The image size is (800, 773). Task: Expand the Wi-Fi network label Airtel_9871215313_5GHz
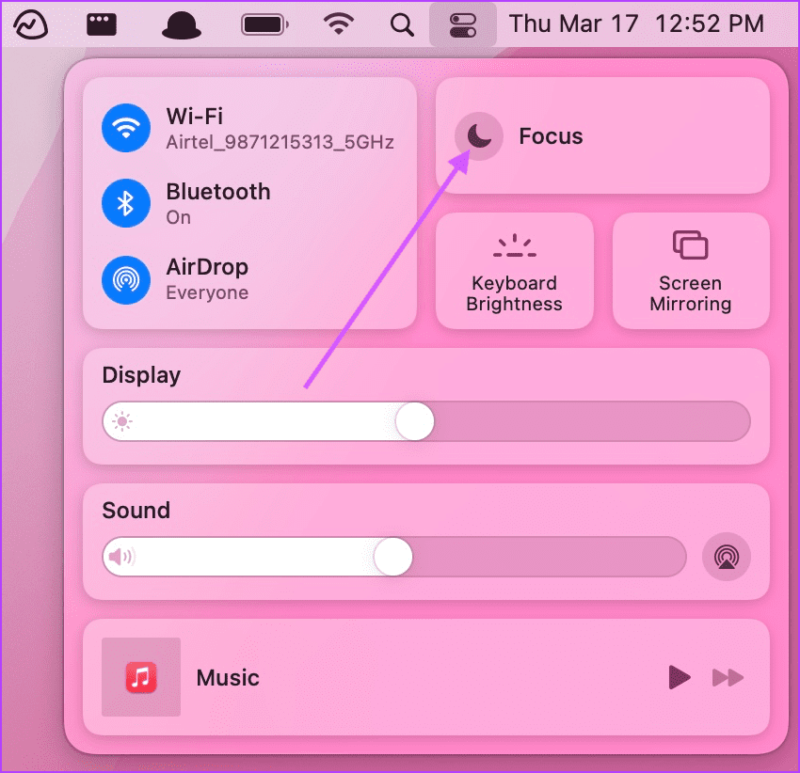[x=280, y=142]
